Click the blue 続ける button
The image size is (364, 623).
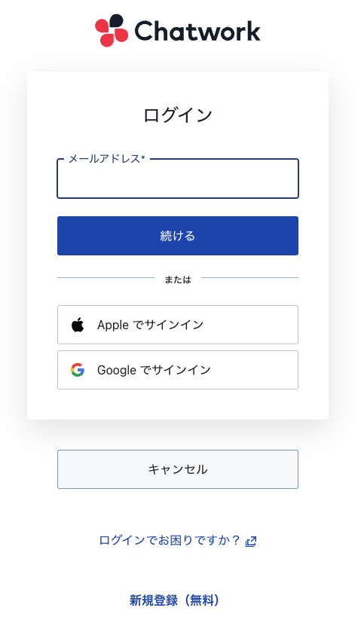178,236
